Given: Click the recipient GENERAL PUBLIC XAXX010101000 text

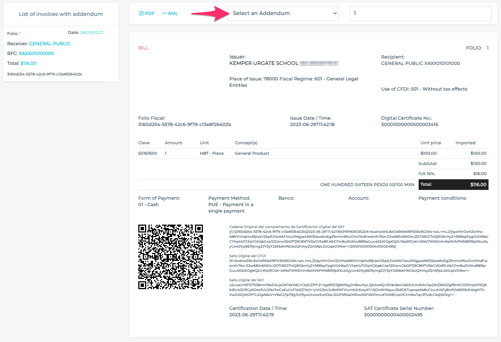Looking at the screenshot, I should [x=421, y=63].
